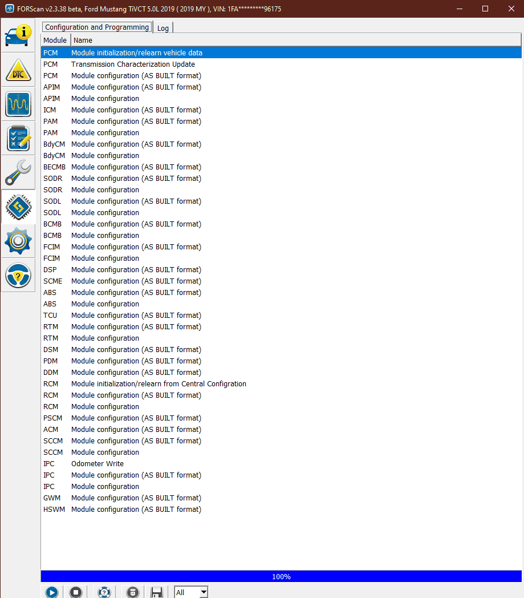Select TCU Module configuration (AS BUILT format)
Screen dimensions: 524x598
(281, 316)
